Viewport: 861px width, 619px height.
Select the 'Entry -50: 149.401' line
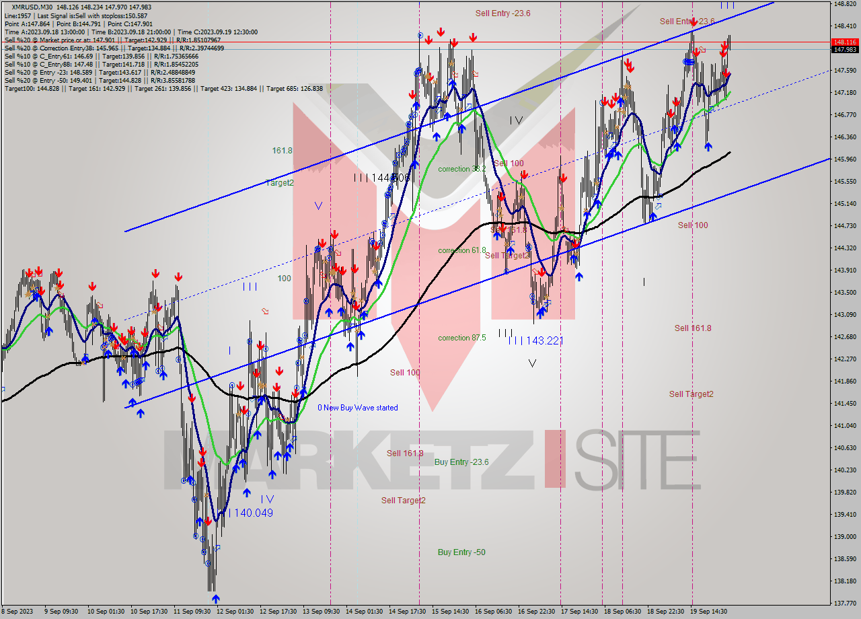[99, 80]
